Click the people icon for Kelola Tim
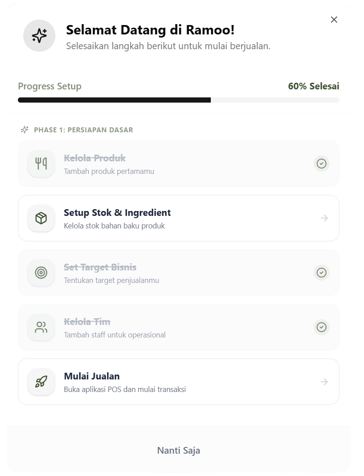 click(41, 327)
